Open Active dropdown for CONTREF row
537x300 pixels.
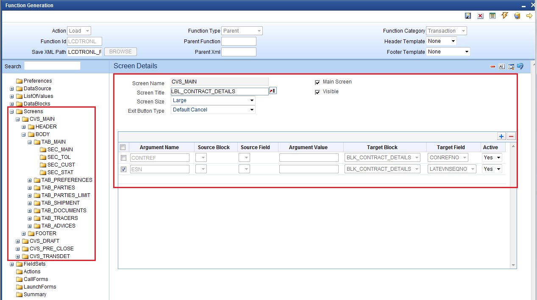(492, 158)
